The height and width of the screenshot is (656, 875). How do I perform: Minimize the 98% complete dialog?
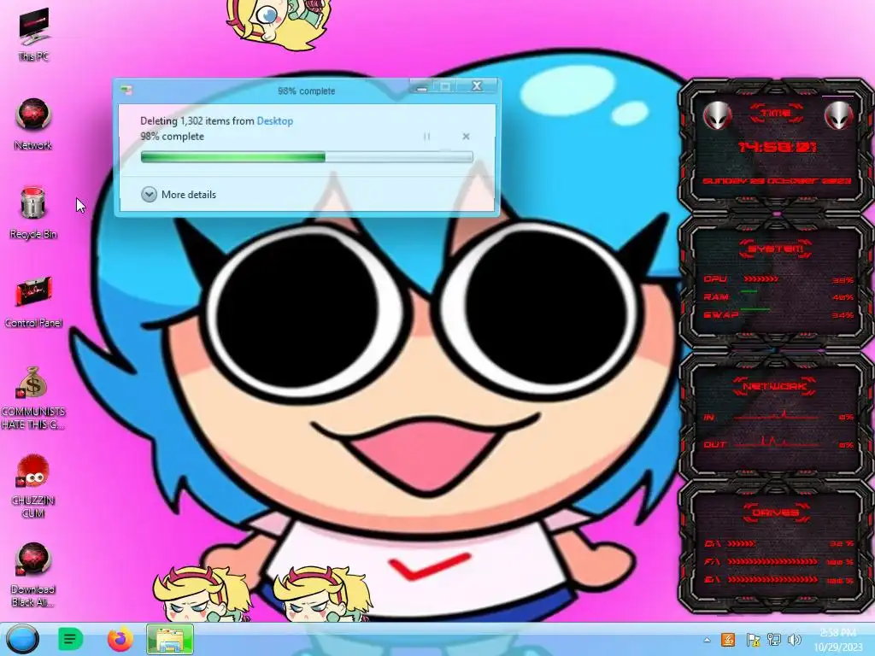click(x=422, y=86)
